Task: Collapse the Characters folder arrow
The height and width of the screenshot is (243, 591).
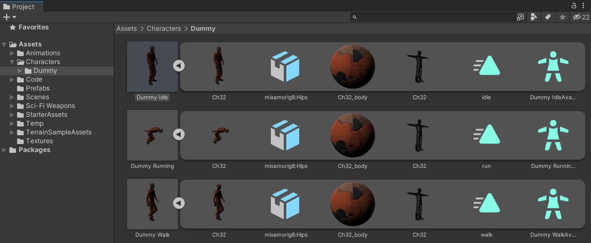Action: pos(12,62)
